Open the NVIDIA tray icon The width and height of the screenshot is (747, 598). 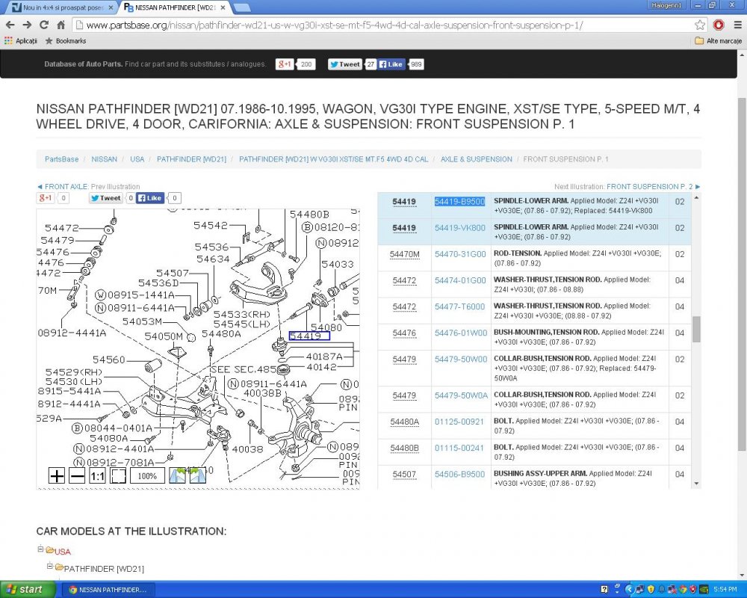(x=704, y=590)
